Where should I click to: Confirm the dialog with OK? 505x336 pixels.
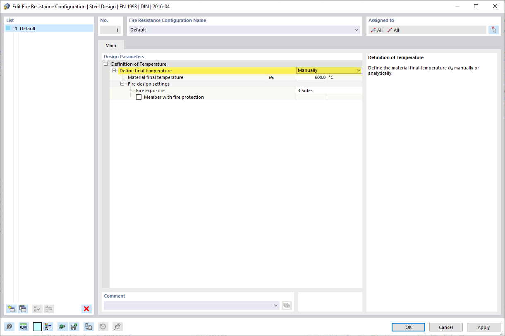408,327
